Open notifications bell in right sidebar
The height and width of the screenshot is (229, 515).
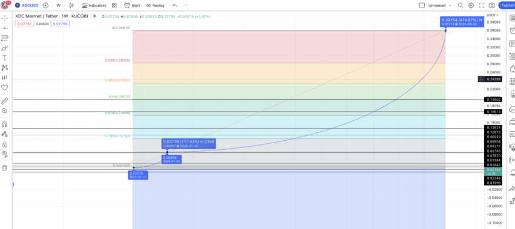512,173
